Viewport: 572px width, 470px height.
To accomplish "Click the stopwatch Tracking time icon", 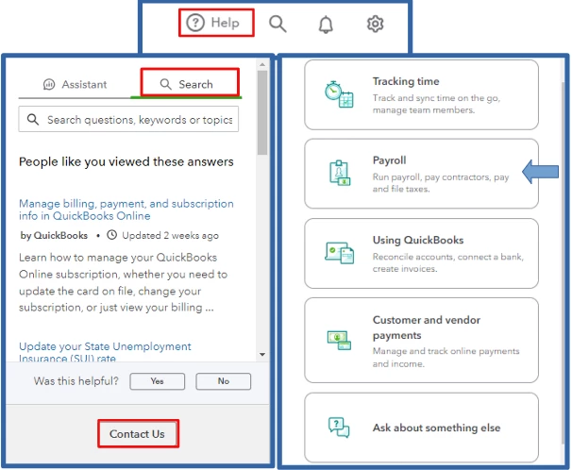I will click(339, 94).
